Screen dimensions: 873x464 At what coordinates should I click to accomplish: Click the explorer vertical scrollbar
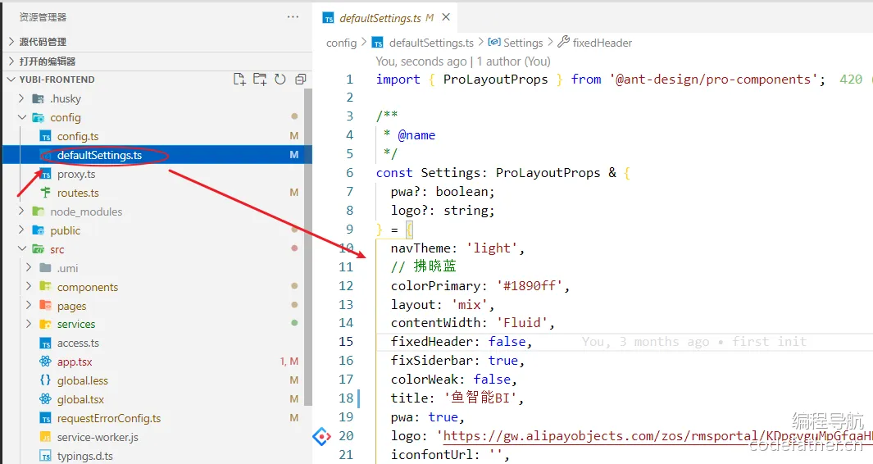[308, 248]
